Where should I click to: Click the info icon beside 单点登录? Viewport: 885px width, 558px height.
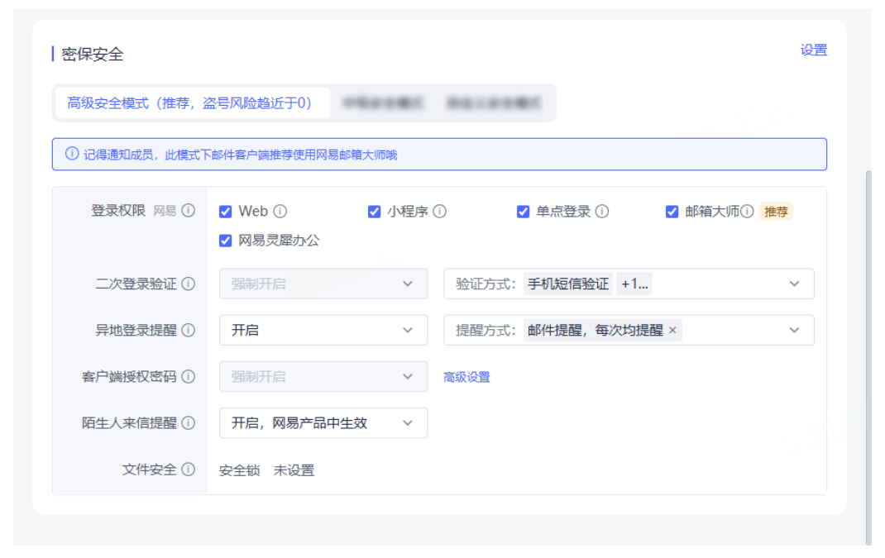[602, 211]
